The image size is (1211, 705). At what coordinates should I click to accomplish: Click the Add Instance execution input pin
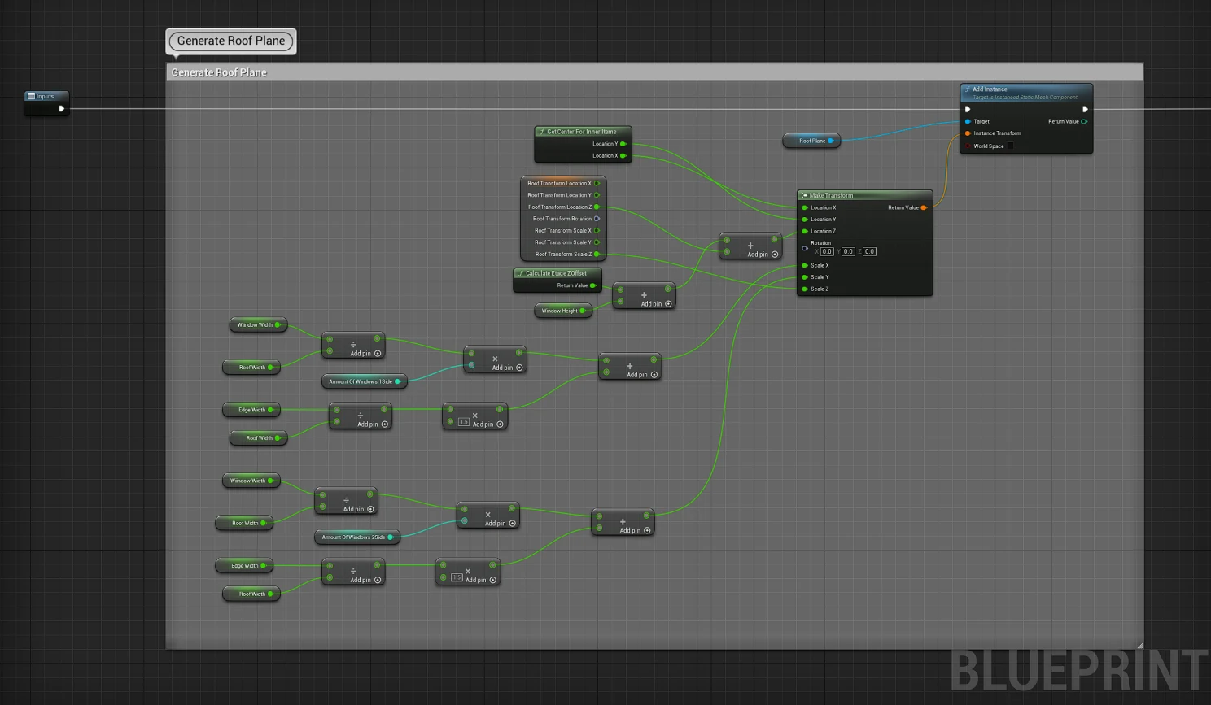[x=968, y=109]
